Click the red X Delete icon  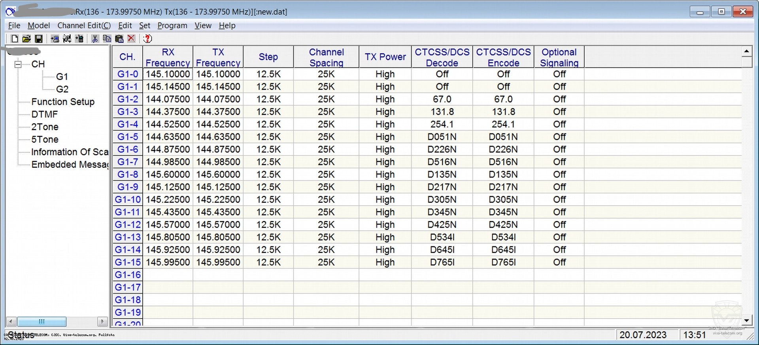click(132, 39)
